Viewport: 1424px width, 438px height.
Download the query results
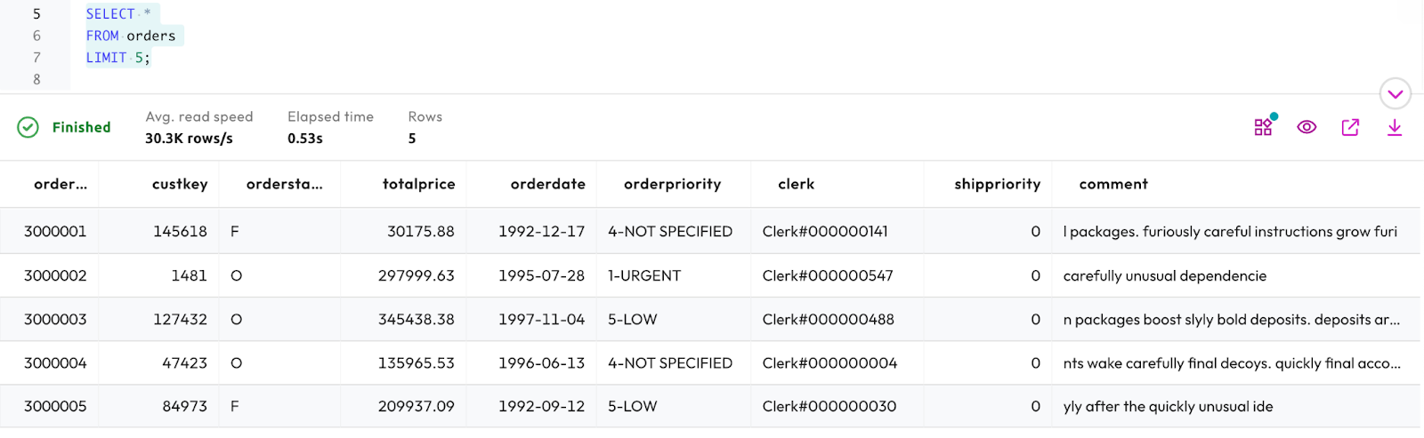point(1395,127)
